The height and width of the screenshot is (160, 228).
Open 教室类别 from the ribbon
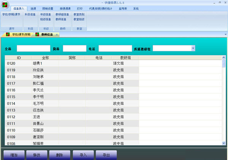(79, 14)
